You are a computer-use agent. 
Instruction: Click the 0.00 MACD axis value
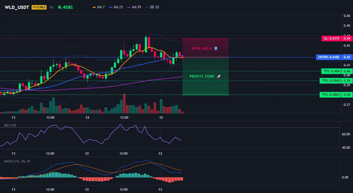345,177
